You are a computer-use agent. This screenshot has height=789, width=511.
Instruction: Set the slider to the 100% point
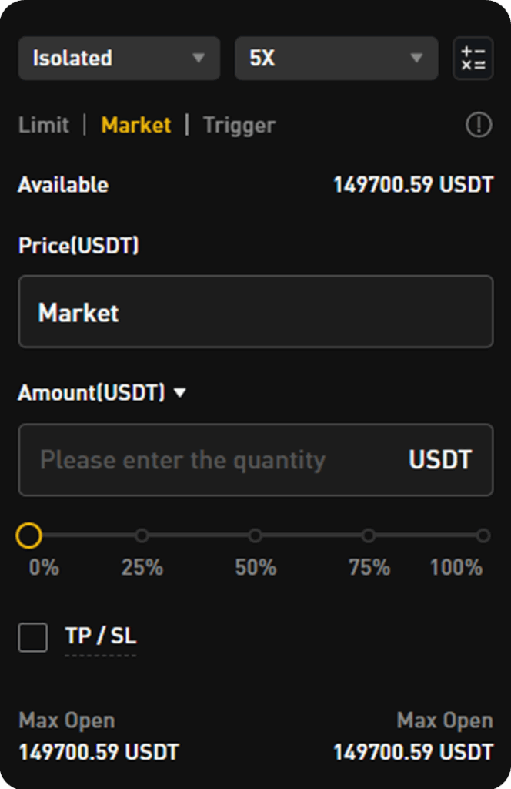tap(483, 536)
